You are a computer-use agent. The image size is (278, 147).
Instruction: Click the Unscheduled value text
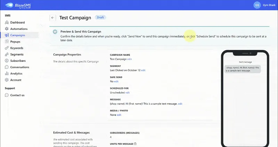(117, 93)
